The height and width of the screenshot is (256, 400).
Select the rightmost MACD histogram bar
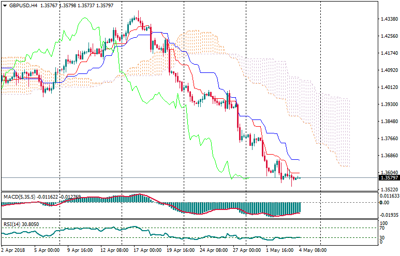pyautogui.click(x=300, y=207)
